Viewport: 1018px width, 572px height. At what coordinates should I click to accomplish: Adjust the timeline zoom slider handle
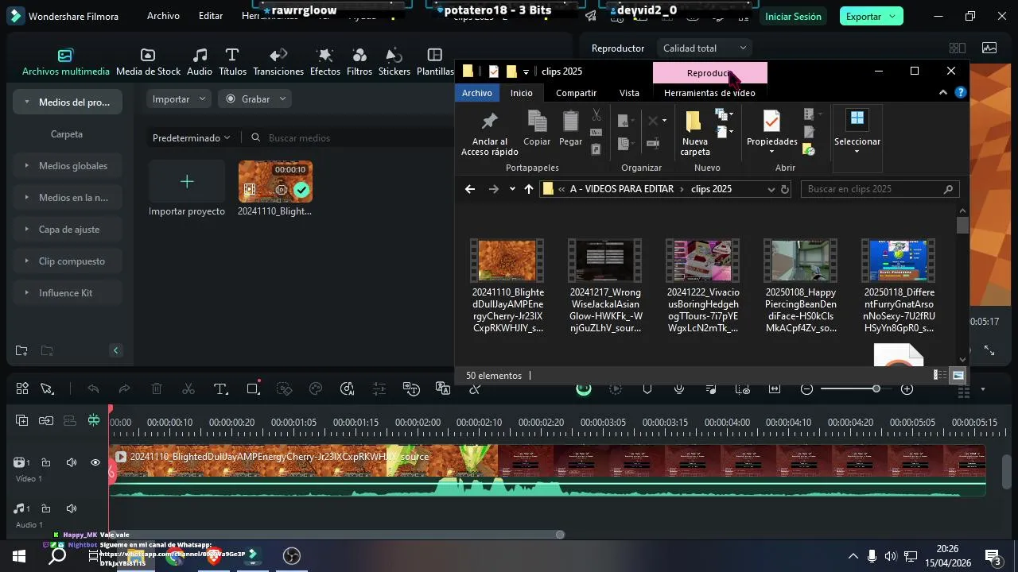point(876,389)
